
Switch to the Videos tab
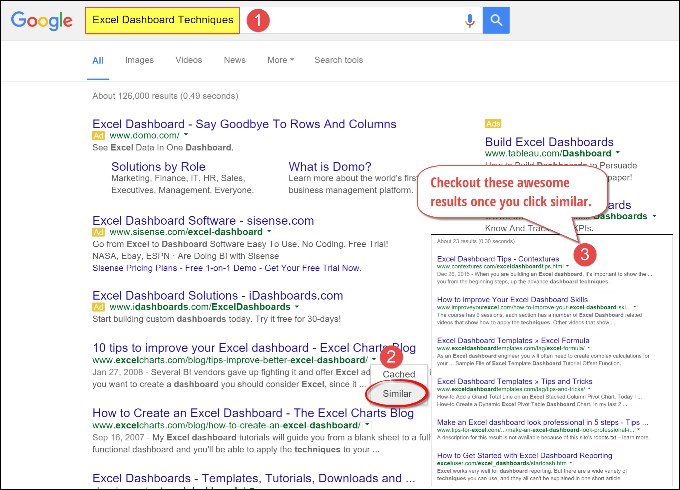tap(189, 60)
